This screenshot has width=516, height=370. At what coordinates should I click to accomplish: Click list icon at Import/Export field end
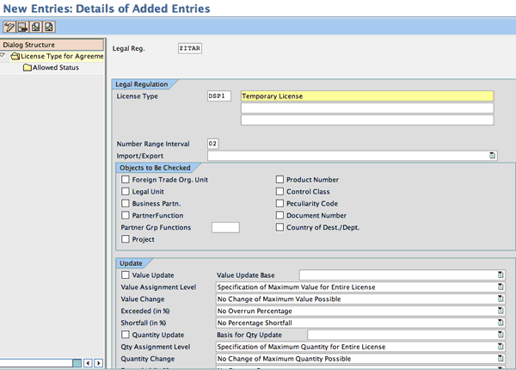point(493,156)
